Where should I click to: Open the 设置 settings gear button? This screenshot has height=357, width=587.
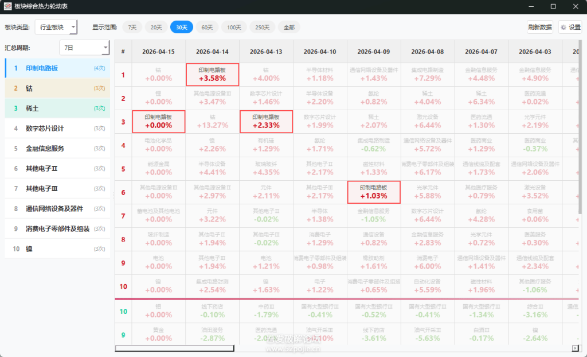pos(570,27)
